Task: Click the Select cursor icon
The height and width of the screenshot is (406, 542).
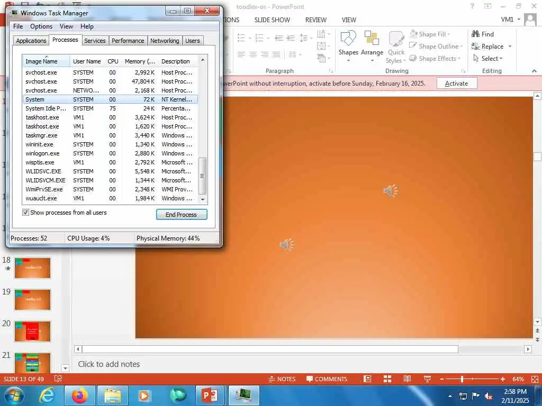Action: click(476, 58)
